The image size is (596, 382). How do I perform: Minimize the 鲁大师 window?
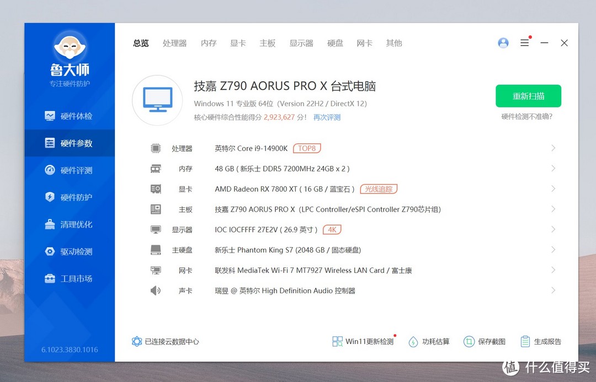point(544,43)
